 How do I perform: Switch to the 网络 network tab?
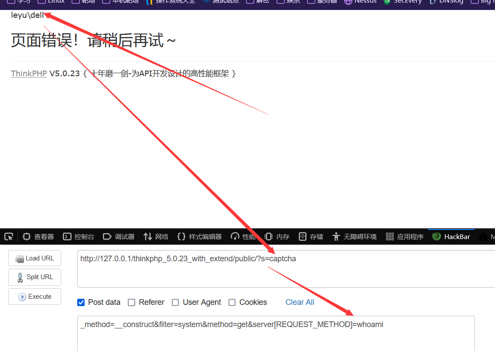[156, 236]
